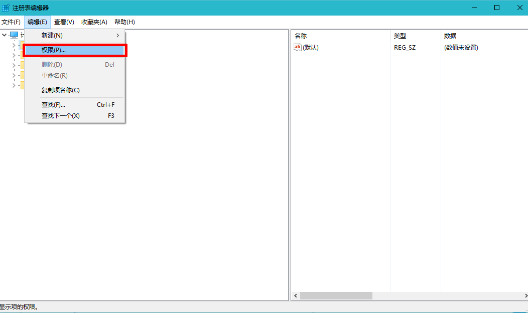Select the computer icon at tree root
The width and height of the screenshot is (528, 313).
14,35
